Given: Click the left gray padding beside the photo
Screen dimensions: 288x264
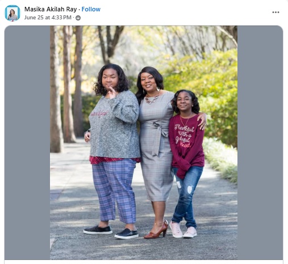Looking at the screenshot, I should [27, 143].
